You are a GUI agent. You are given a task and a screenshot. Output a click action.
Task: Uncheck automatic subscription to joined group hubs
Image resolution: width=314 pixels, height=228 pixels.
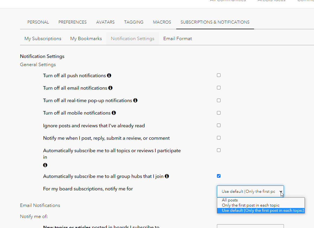219,176
